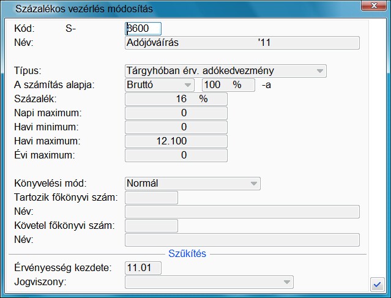
Task: Open the Könyvelési mód dropdown
Action: pyautogui.click(x=193, y=184)
